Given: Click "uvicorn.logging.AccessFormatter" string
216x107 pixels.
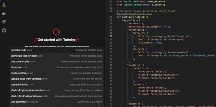Looking at the screenshot, I should (167, 52).
